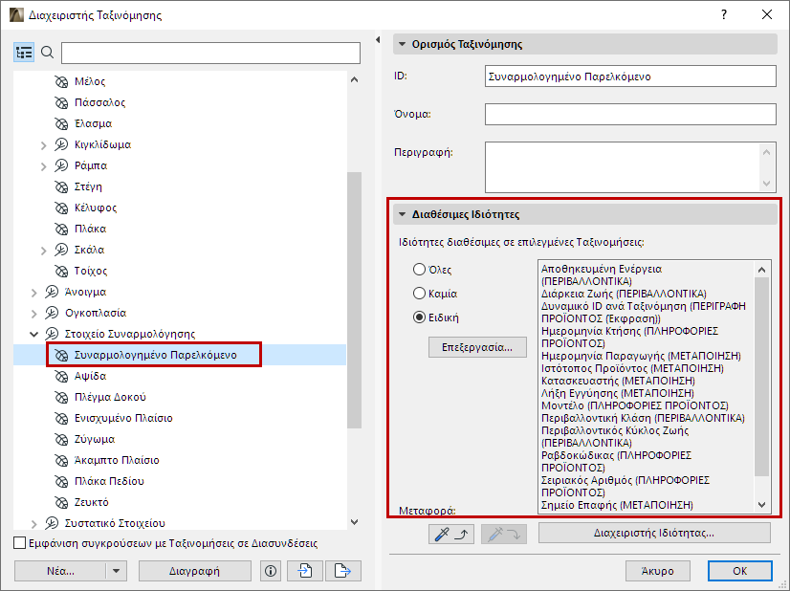Click the classification tree scrollbar thumb
The height and width of the screenshot is (591, 790).
[x=354, y=299]
